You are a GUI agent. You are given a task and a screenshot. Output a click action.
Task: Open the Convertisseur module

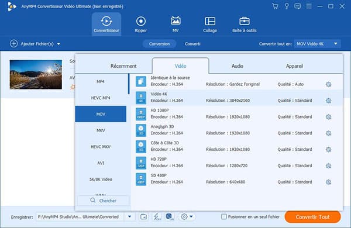(106, 24)
